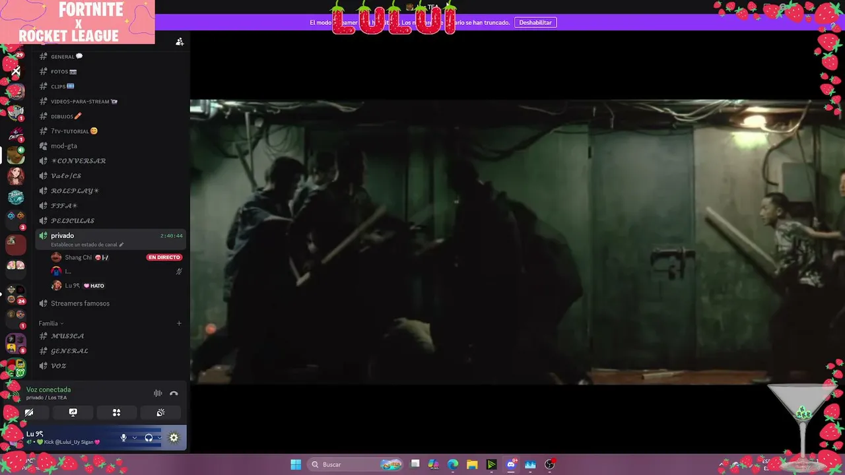Open the mod-gta forum channel

(110, 146)
